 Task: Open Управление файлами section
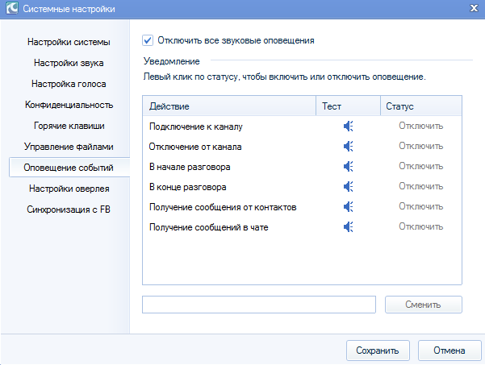point(69,147)
